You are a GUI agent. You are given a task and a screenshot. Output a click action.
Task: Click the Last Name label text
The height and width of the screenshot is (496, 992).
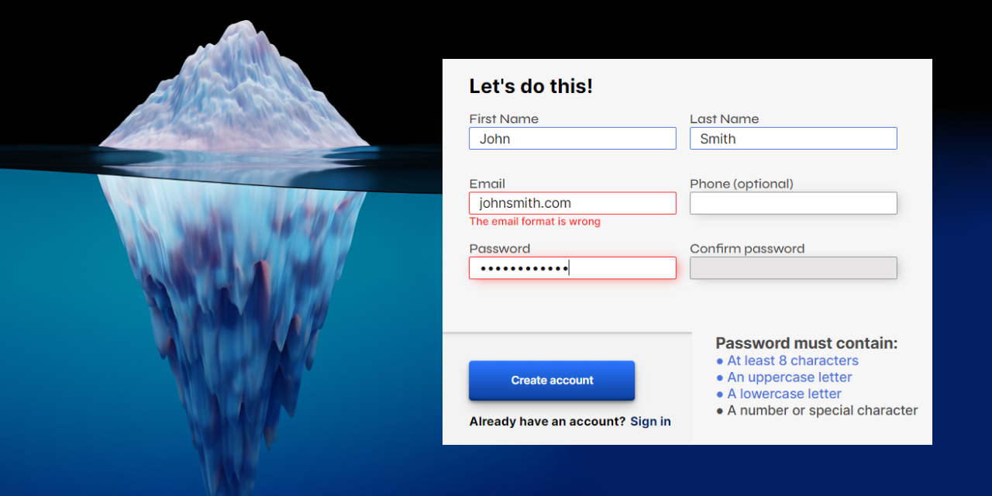pos(725,119)
